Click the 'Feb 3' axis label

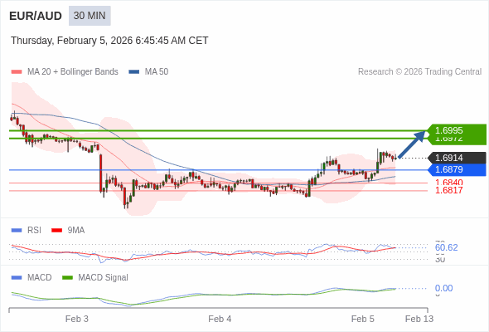77,319
